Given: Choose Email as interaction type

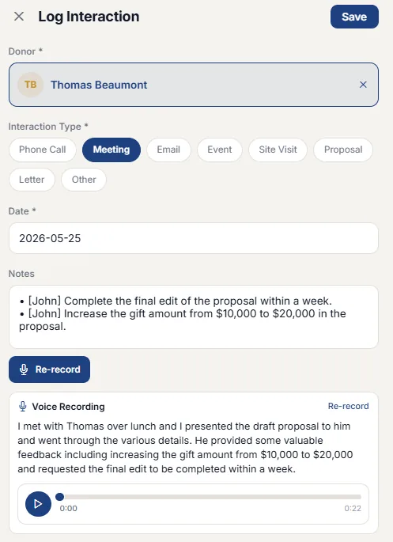Looking at the screenshot, I should [x=168, y=150].
